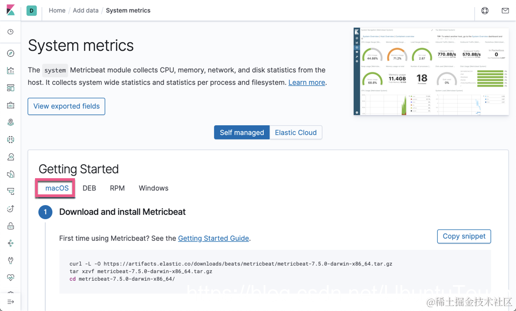Click the cd metricbeat command line
This screenshot has height=311, width=516.
[122, 279]
